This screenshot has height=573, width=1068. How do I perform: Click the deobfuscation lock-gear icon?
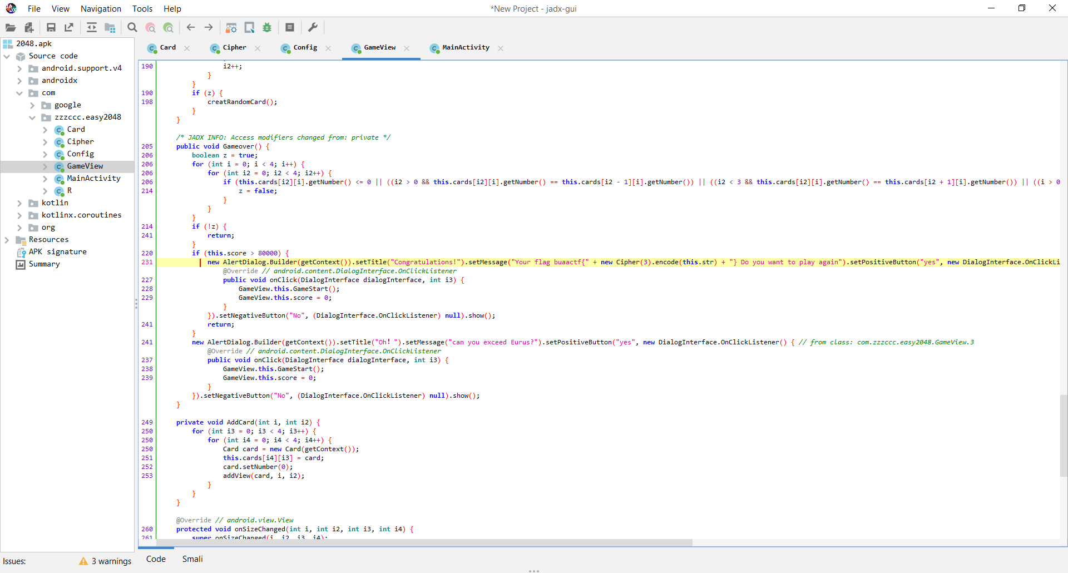tap(231, 27)
